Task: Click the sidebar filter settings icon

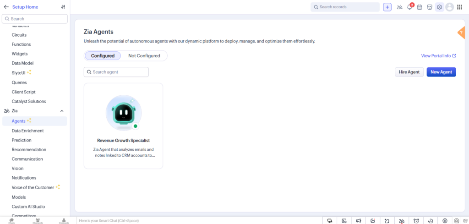Action: point(63,7)
